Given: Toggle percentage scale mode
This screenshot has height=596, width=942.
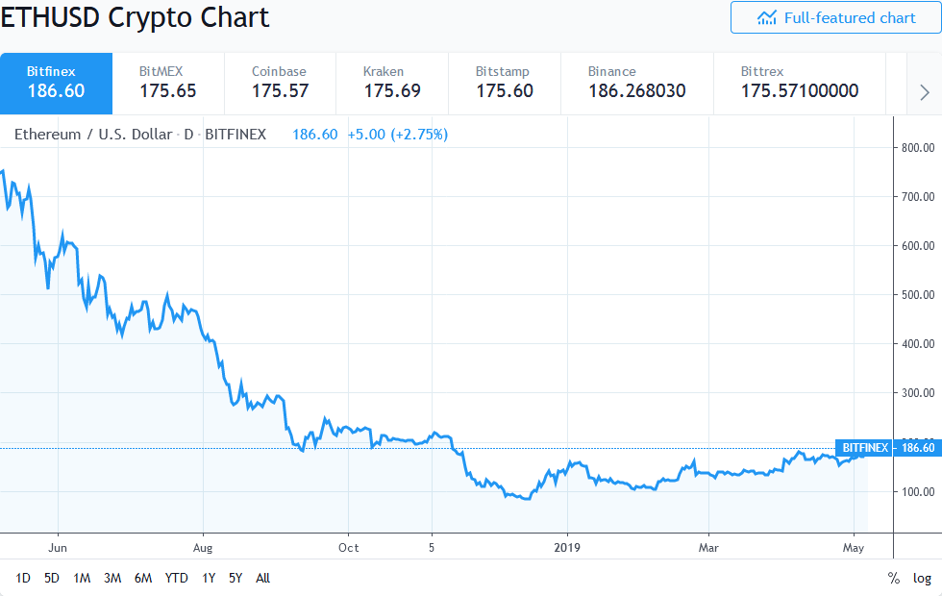Looking at the screenshot, I should pos(894,579).
